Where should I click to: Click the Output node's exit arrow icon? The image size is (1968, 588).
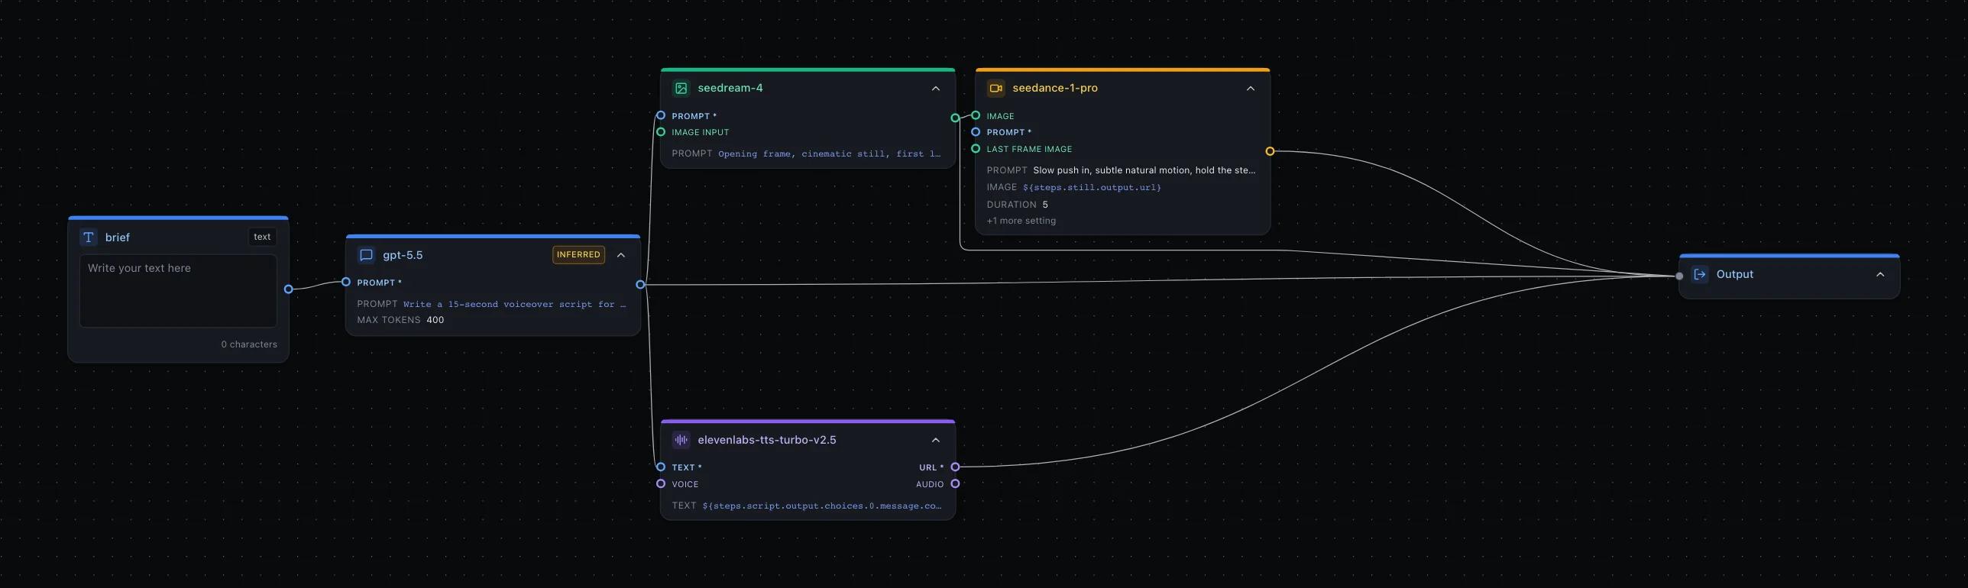click(x=1700, y=274)
